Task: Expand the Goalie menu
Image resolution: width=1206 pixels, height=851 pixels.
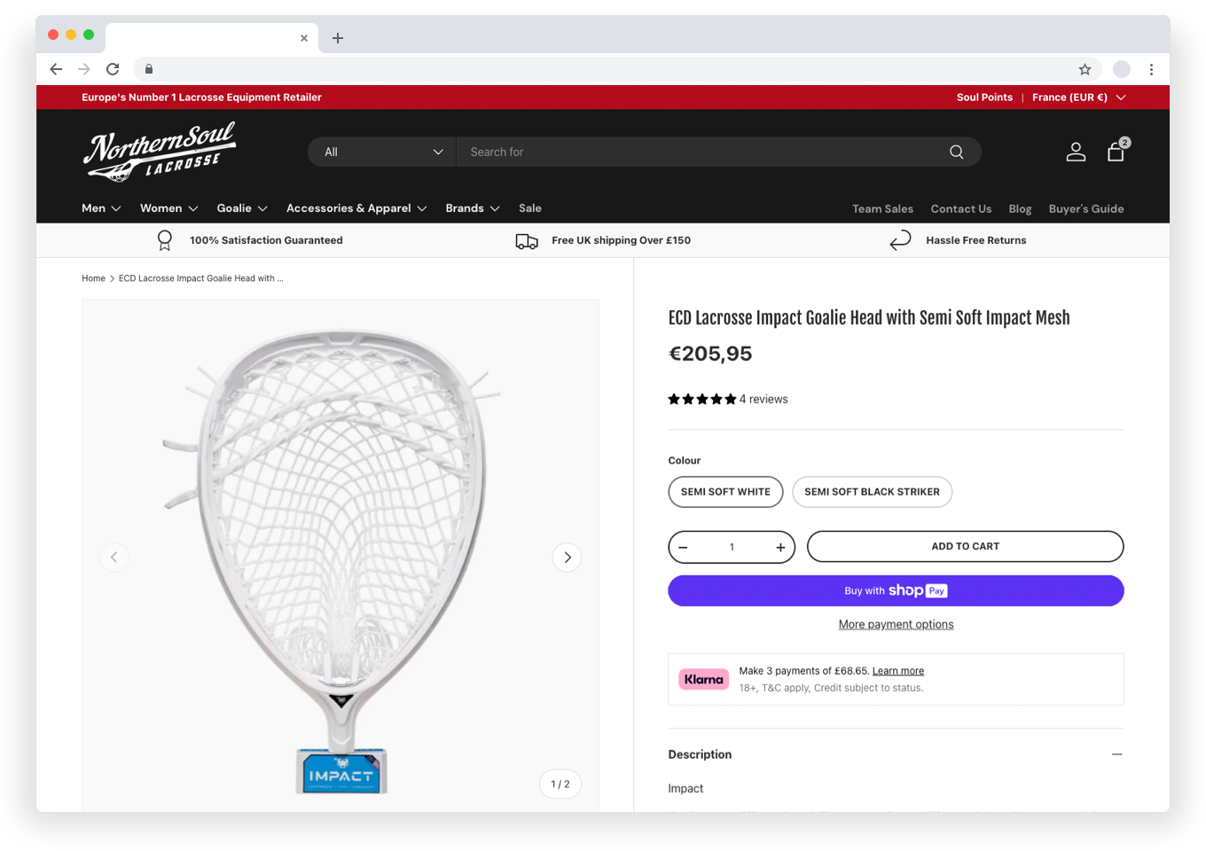Action: (242, 208)
